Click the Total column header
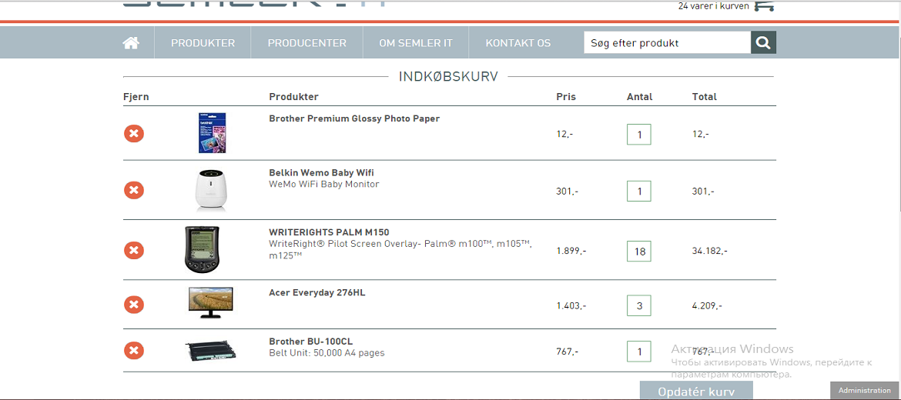Image resolution: width=901 pixels, height=400 pixels. [x=705, y=97]
